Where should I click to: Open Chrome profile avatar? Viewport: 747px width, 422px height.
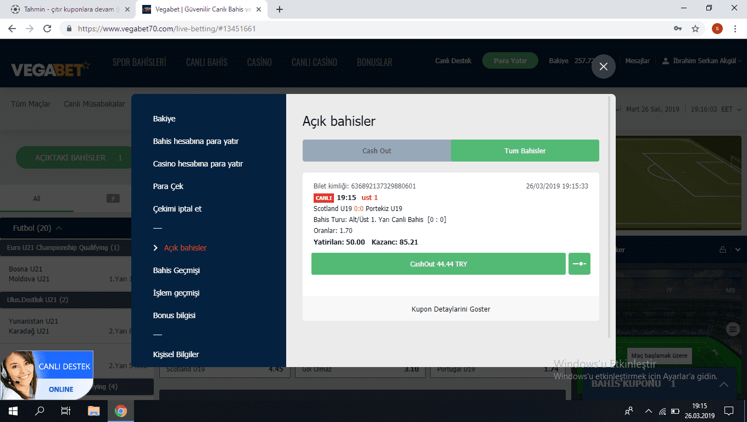(717, 29)
